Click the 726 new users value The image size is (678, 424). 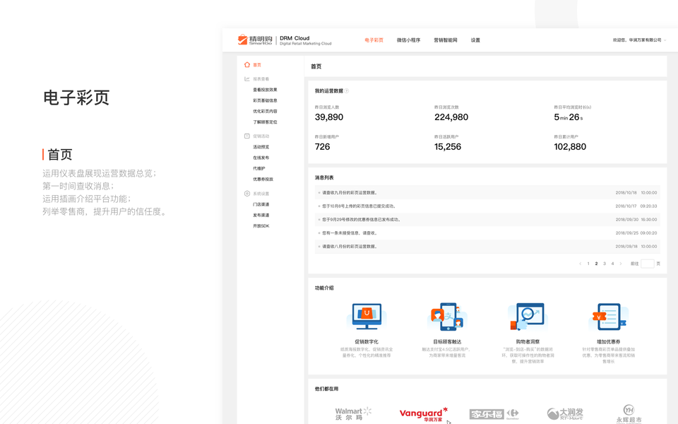[322, 147]
